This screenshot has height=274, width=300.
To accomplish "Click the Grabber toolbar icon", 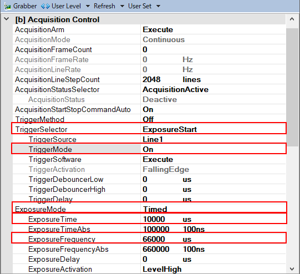I will point(8,6).
